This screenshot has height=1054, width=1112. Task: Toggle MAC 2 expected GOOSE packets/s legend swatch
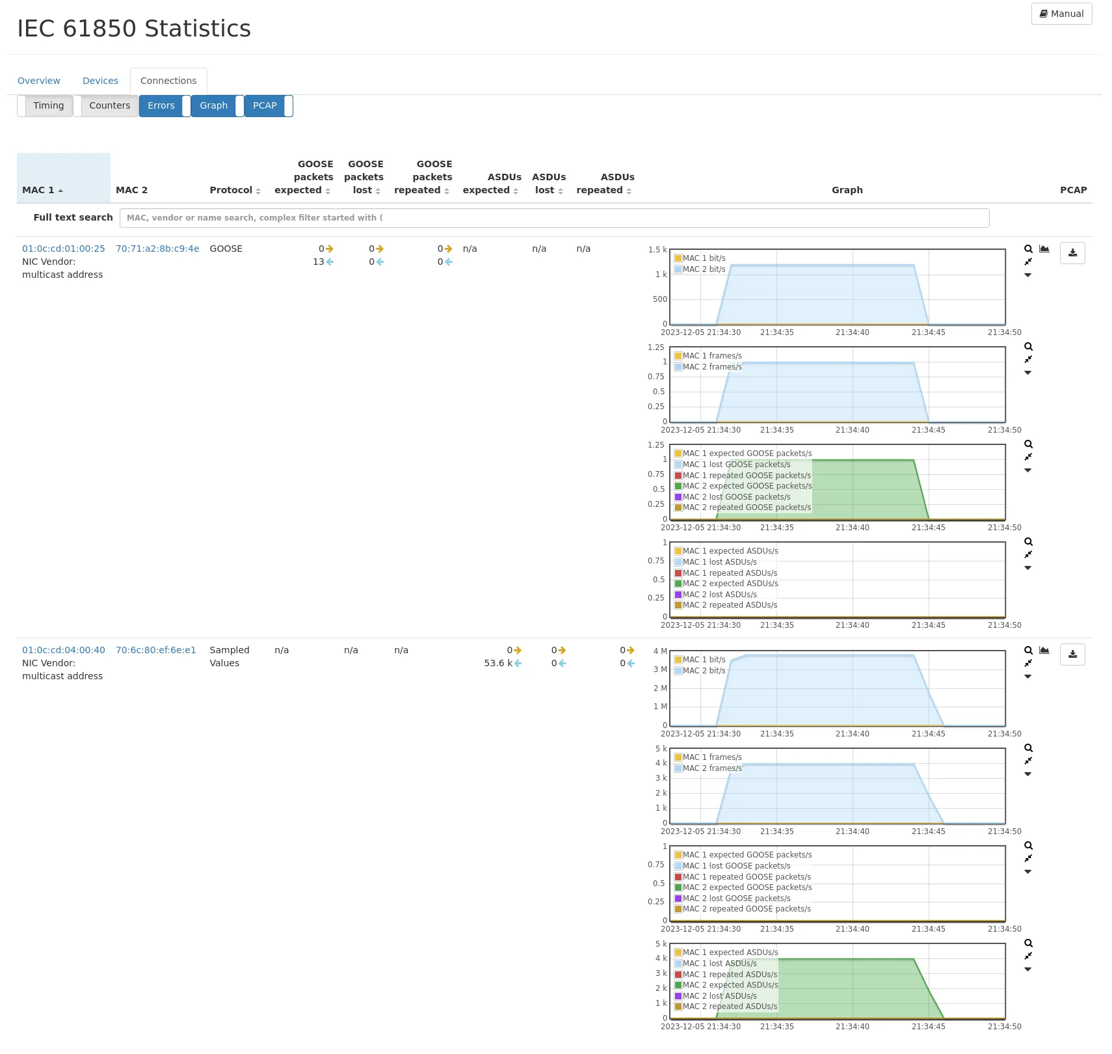coord(678,486)
